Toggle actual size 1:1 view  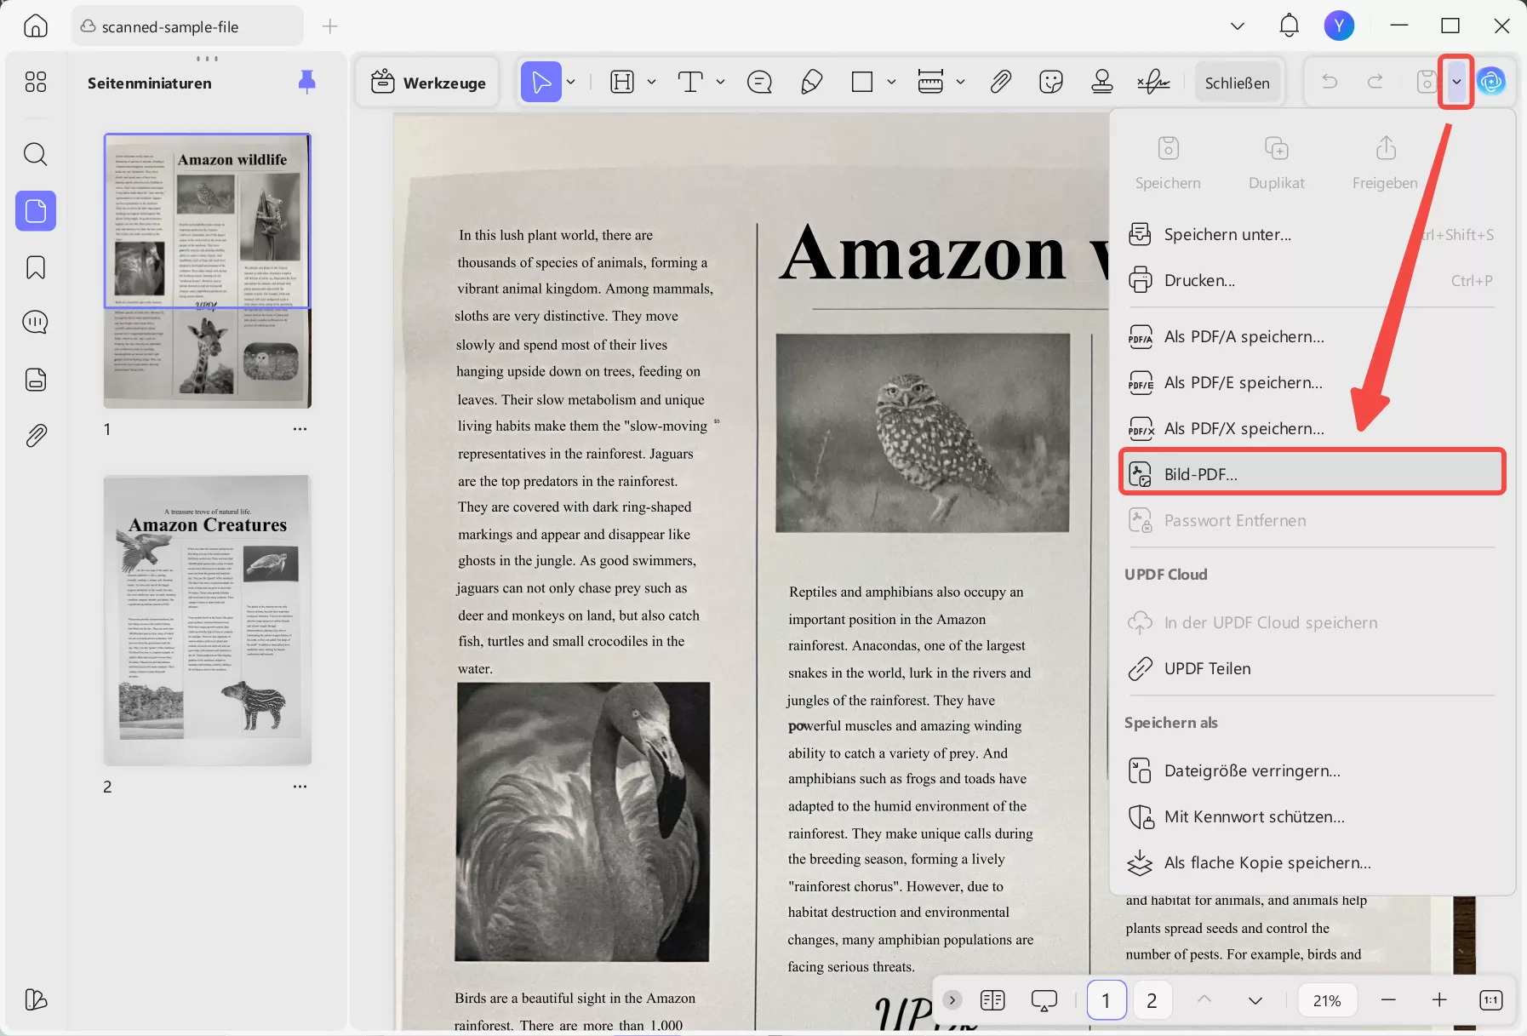click(1490, 1000)
